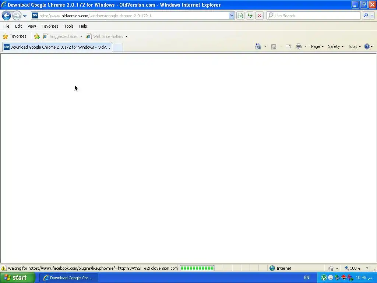Open the Page command menu

click(x=317, y=46)
